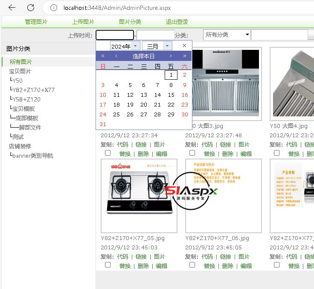Copy 代码 for Y82+Z170+X77_05.jpg
This screenshot has height=289, width=314.
[x=122, y=257]
